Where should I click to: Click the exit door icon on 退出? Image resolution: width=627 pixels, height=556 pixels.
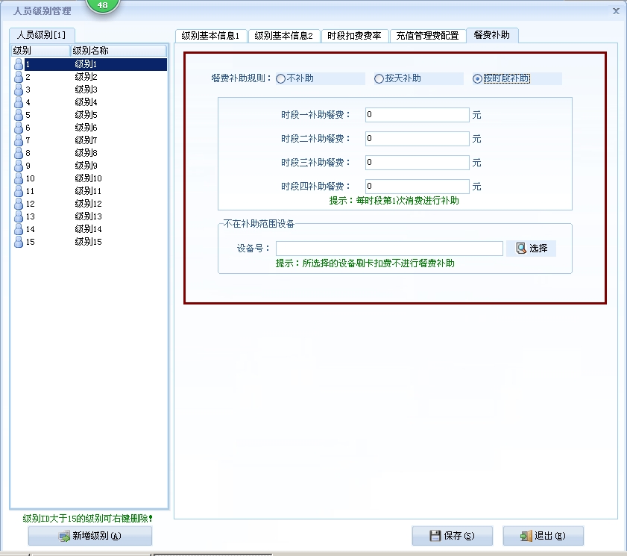[x=526, y=536]
